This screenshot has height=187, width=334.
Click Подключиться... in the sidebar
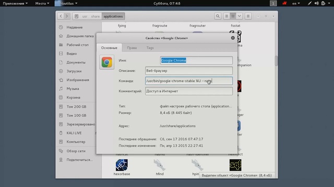coord(79,159)
